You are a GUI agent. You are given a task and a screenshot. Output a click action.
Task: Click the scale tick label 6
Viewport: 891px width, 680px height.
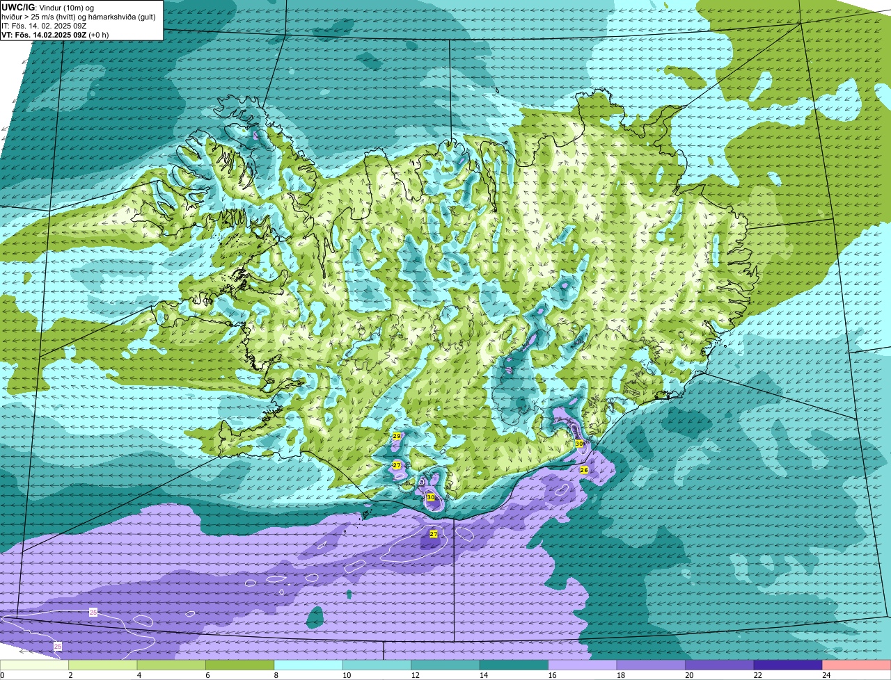tap(206, 675)
